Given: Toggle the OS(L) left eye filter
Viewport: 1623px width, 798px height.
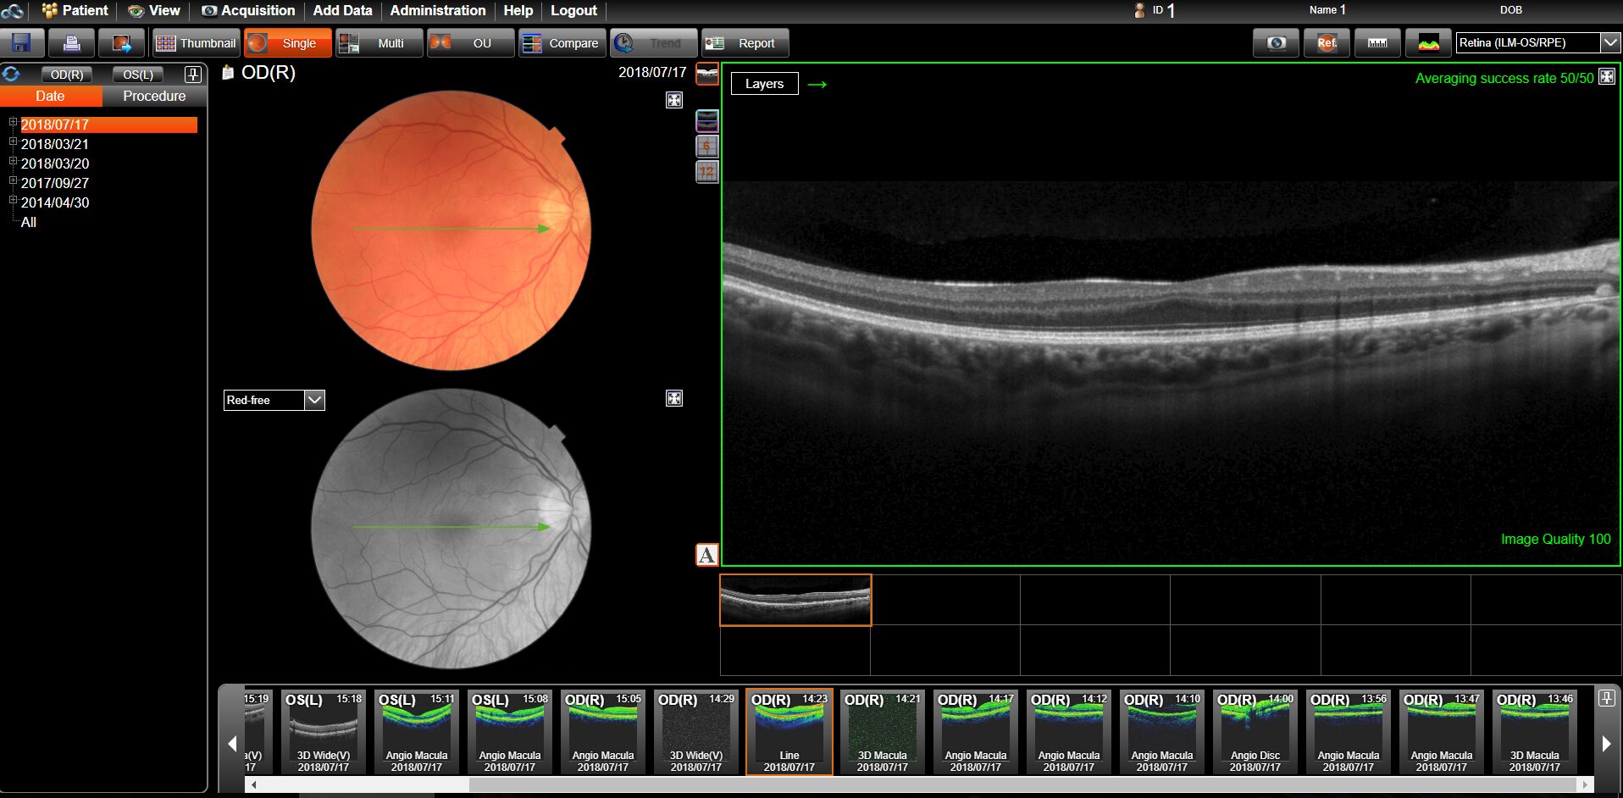Looking at the screenshot, I should click(138, 75).
